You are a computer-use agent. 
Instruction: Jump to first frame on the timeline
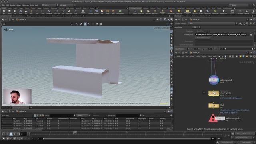click(x=4, y=134)
